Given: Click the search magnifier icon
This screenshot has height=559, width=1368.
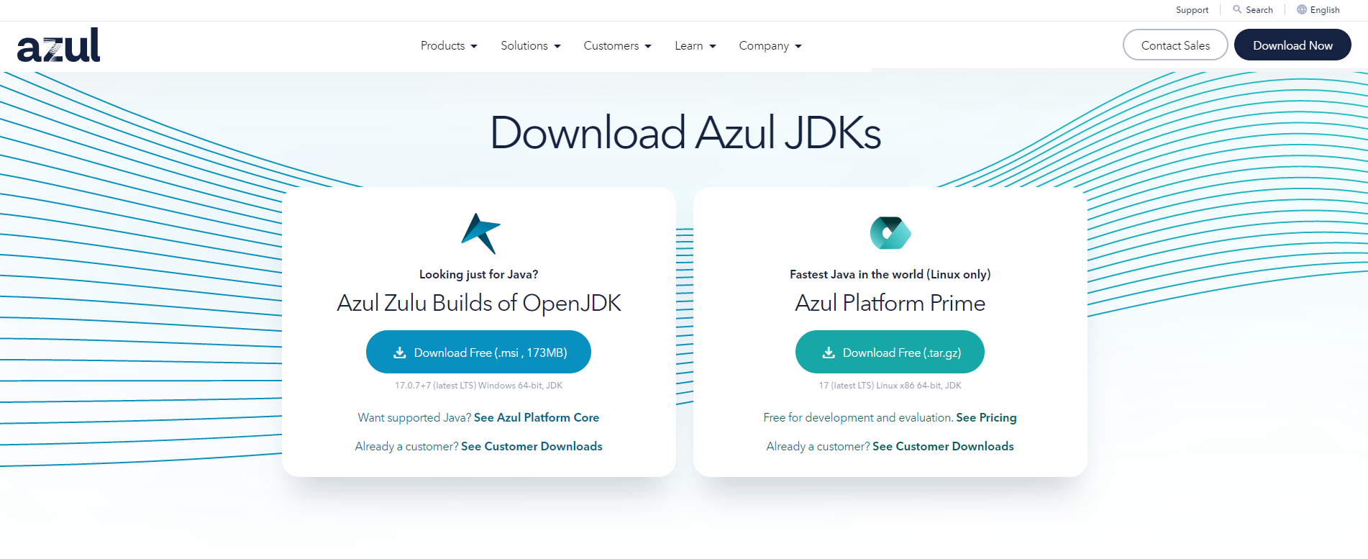Looking at the screenshot, I should (x=1237, y=9).
